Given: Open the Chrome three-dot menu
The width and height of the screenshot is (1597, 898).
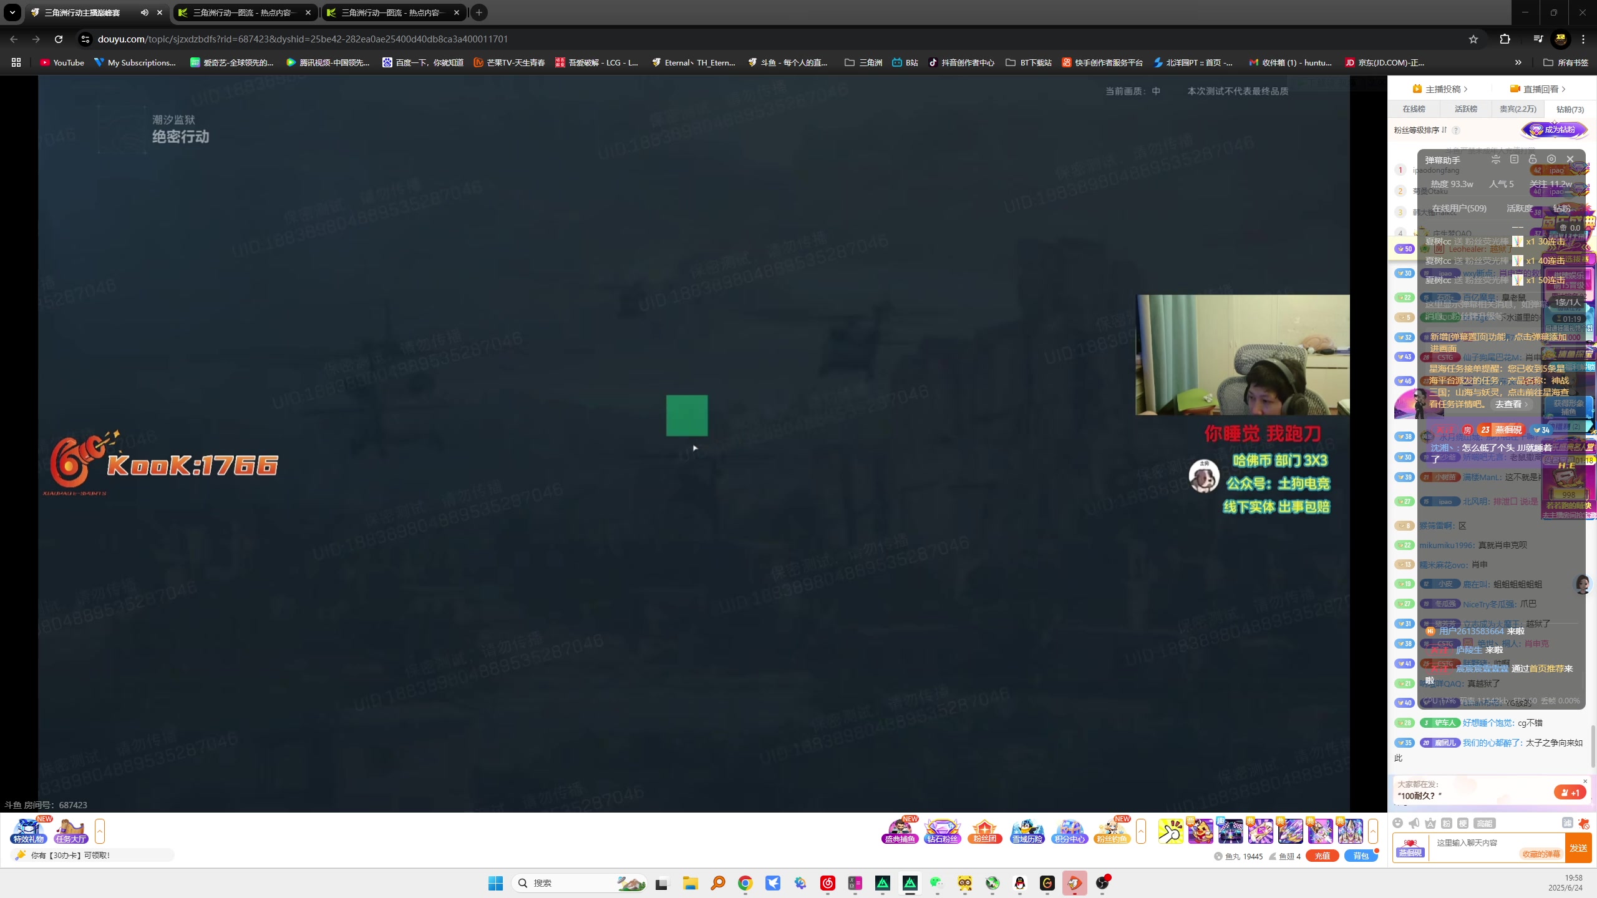Looking at the screenshot, I should click(1583, 39).
